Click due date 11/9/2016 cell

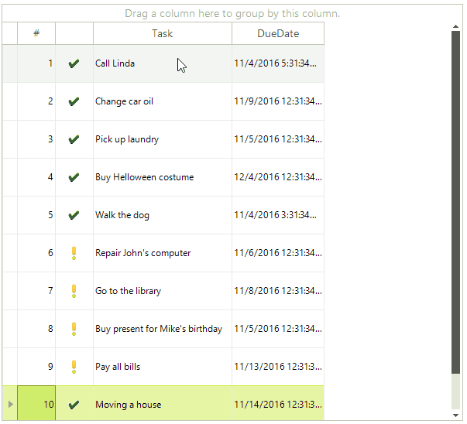[x=278, y=101]
